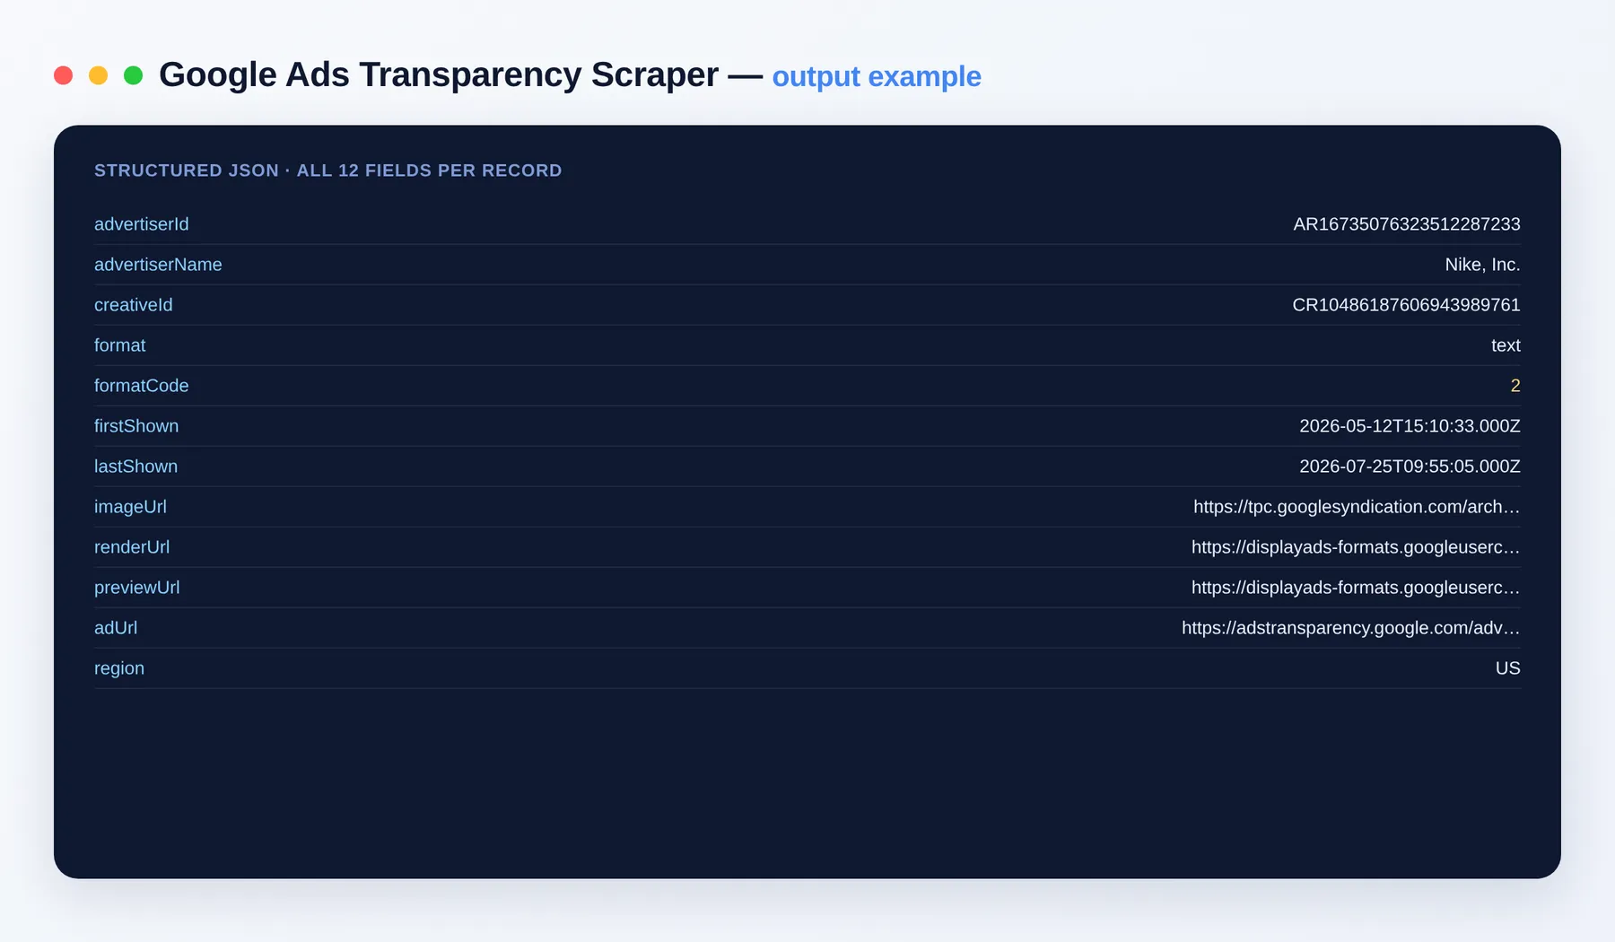Viewport: 1615px width, 942px height.
Task: Open the tpc.googlesyndication.com URL value
Action: pyautogui.click(x=1357, y=507)
